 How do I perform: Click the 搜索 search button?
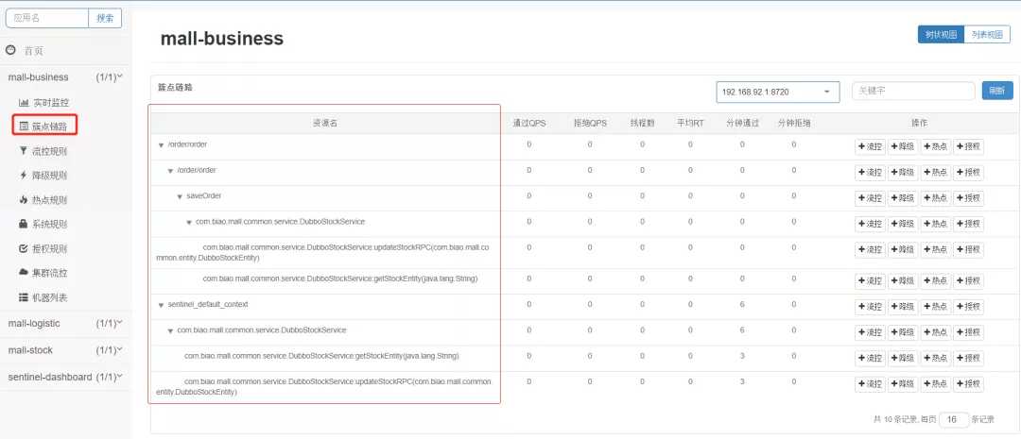[x=105, y=18]
